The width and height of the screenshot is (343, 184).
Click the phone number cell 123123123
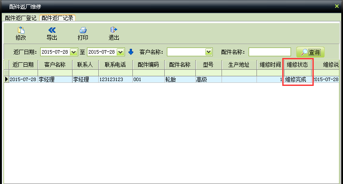115,79
